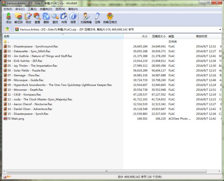Click the 解压到 (Extract to) toolbar icon
Image resolution: width=224 pixels, height=181 pixels.
pyautogui.click(x=19, y=18)
